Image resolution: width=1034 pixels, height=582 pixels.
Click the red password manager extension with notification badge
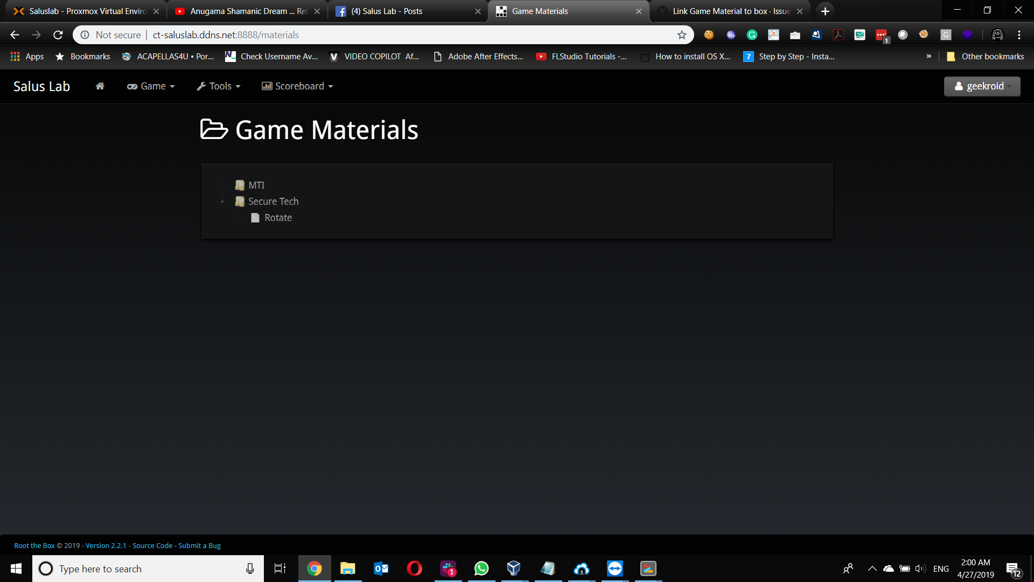(x=881, y=34)
